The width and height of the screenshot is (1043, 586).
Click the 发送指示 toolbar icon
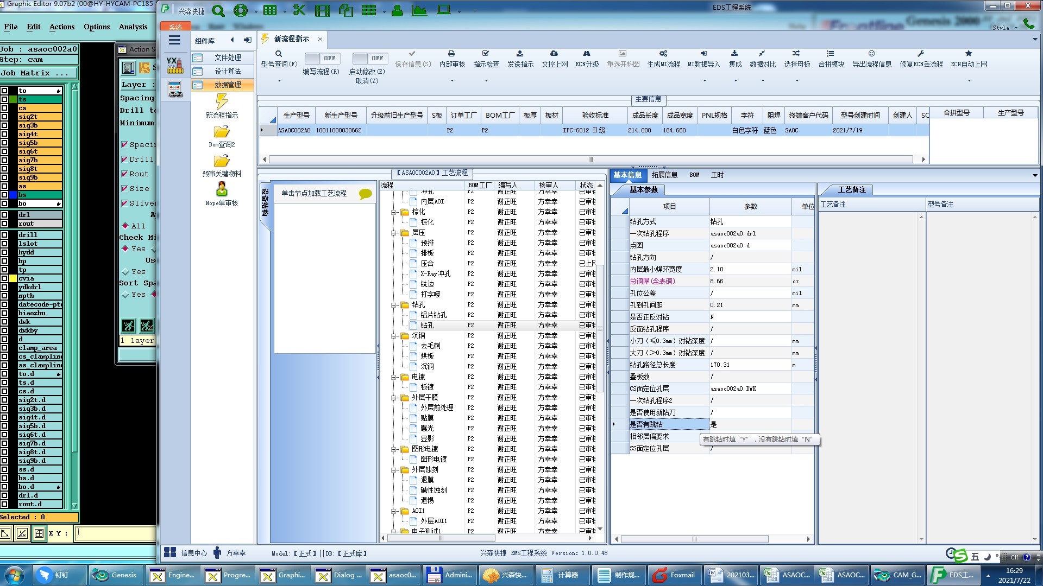pyautogui.click(x=520, y=54)
